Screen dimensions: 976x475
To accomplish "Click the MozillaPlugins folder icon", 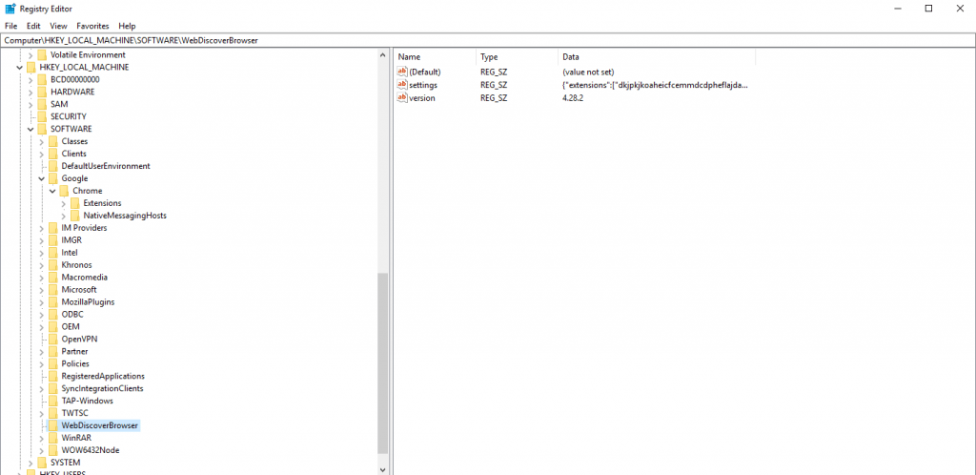I will [x=53, y=302].
